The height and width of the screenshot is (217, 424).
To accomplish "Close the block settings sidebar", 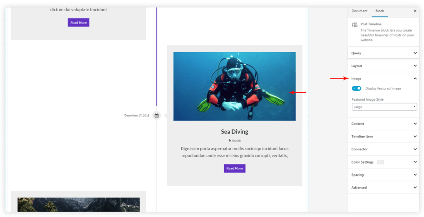I will [x=415, y=11].
